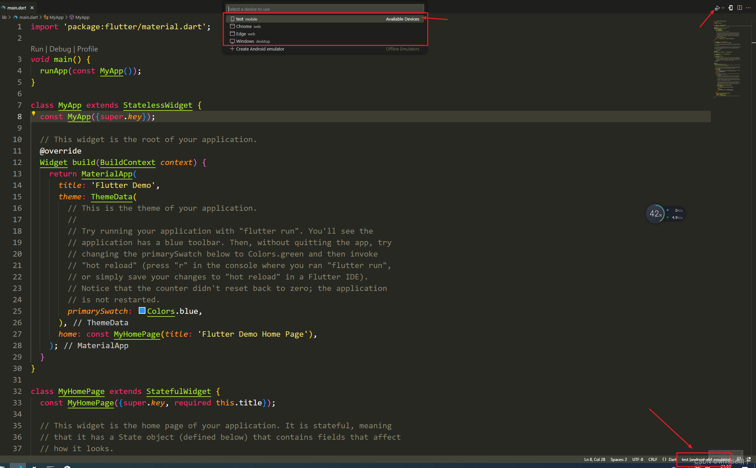Open the Colors.blue color swatch
This screenshot has width=756, height=468.
pyautogui.click(x=142, y=311)
